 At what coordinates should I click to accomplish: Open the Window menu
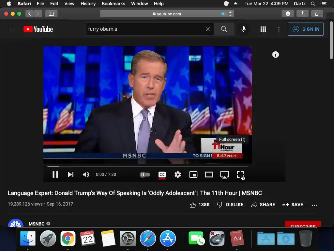click(x=140, y=4)
